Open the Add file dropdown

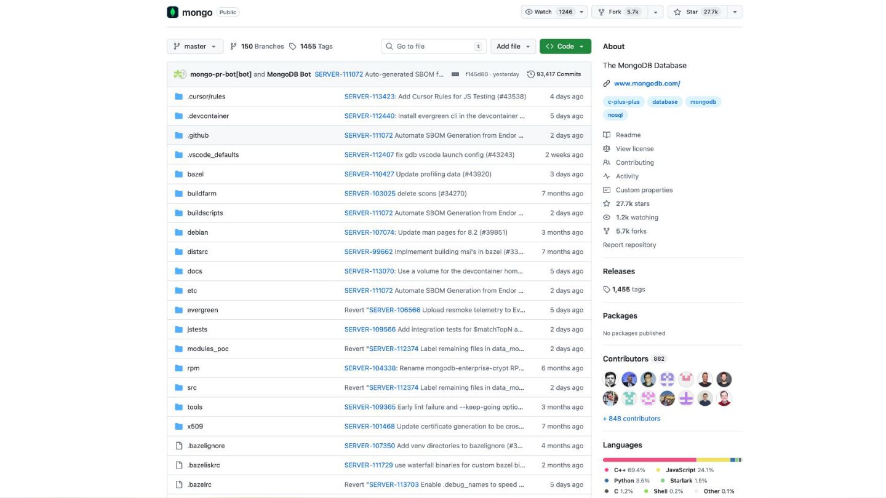pyautogui.click(x=513, y=46)
